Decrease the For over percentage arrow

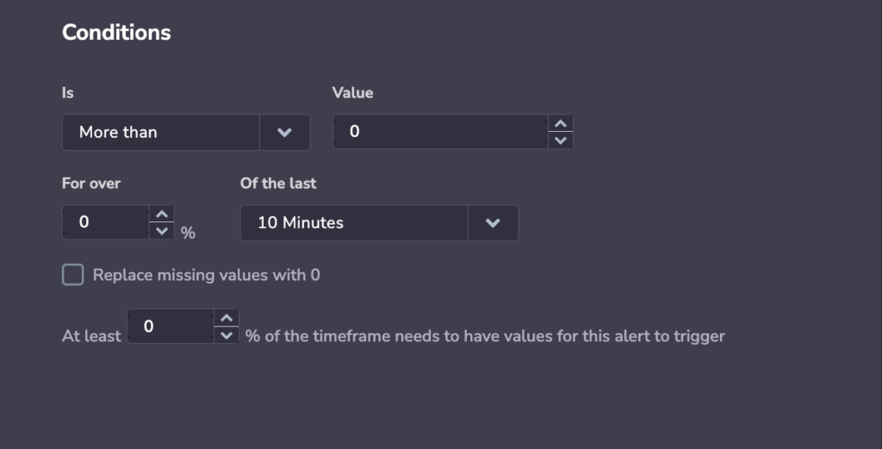point(161,231)
